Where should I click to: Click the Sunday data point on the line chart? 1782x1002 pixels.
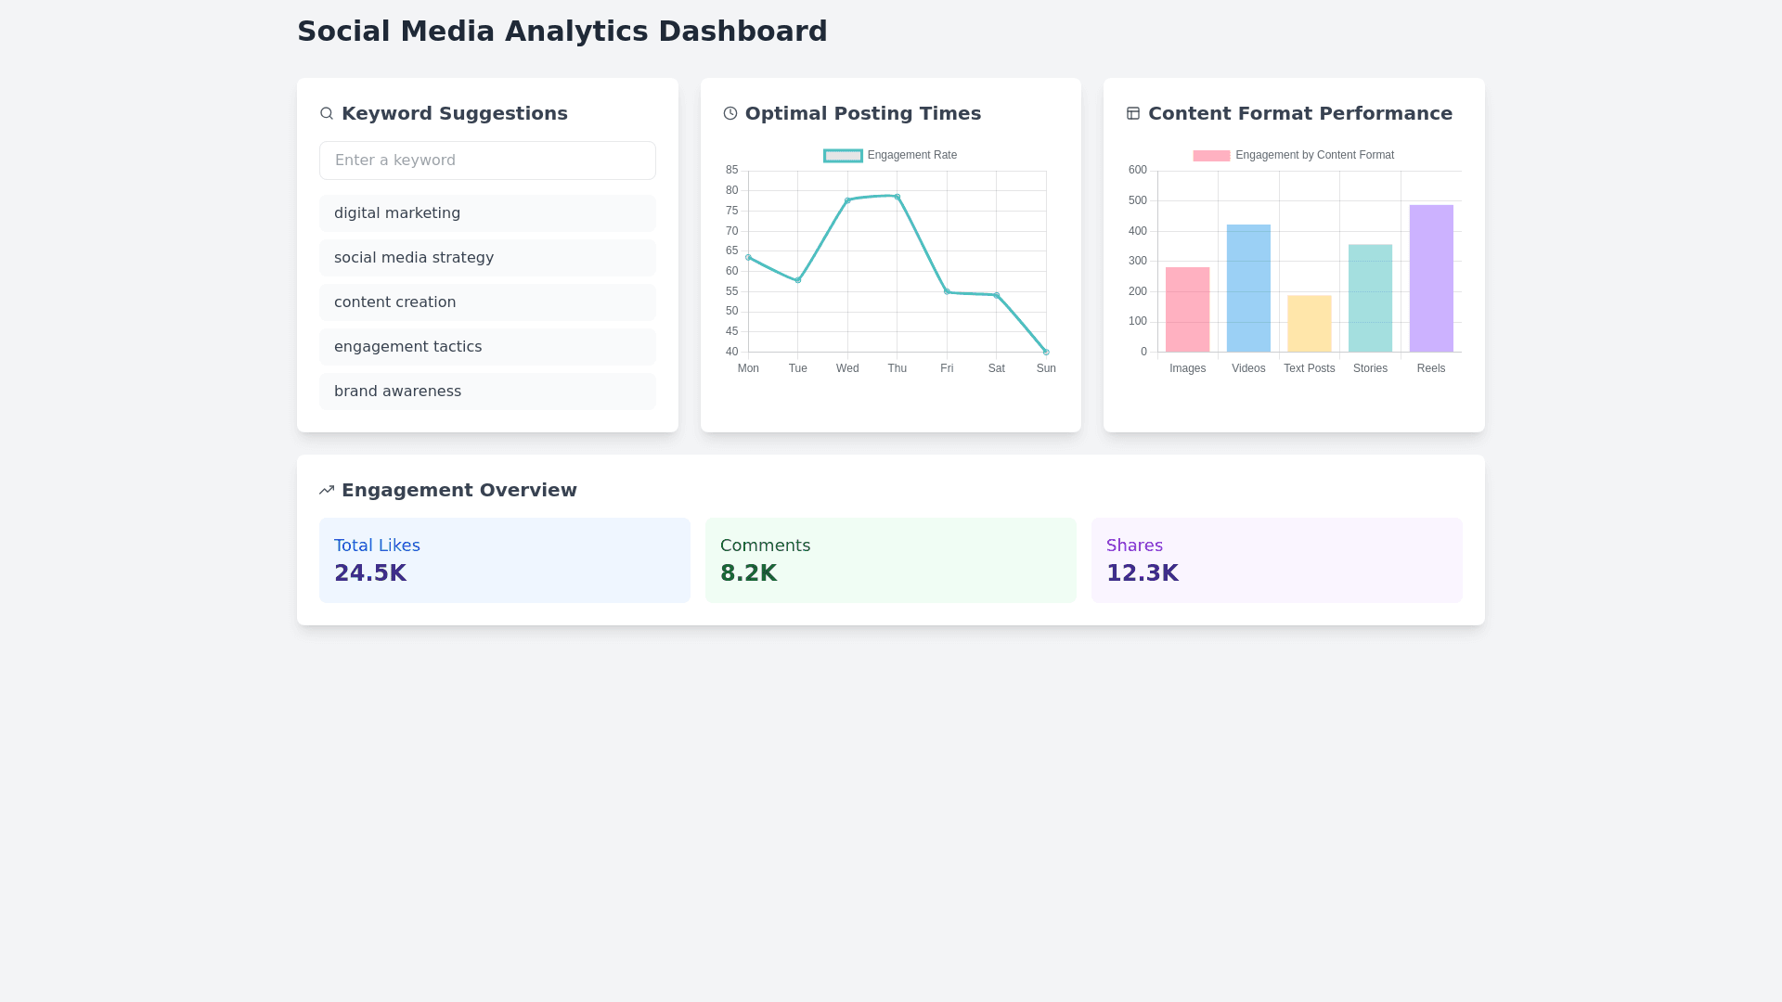[x=1046, y=352]
